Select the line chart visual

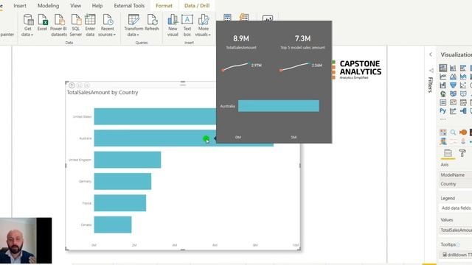click(x=442, y=77)
